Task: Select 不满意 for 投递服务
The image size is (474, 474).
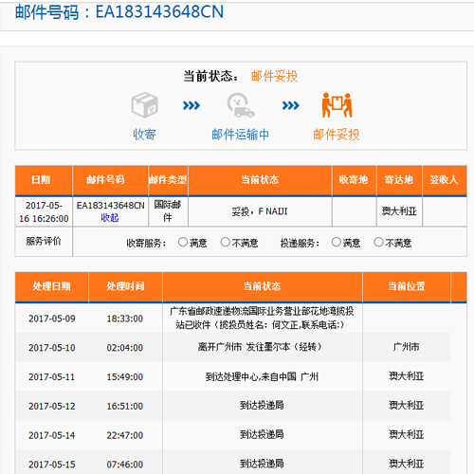Action: click(x=378, y=243)
